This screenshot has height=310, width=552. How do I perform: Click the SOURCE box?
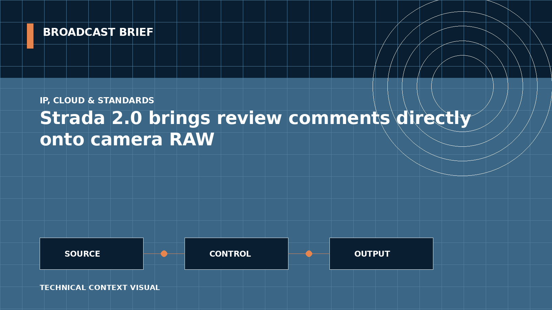(x=91, y=254)
